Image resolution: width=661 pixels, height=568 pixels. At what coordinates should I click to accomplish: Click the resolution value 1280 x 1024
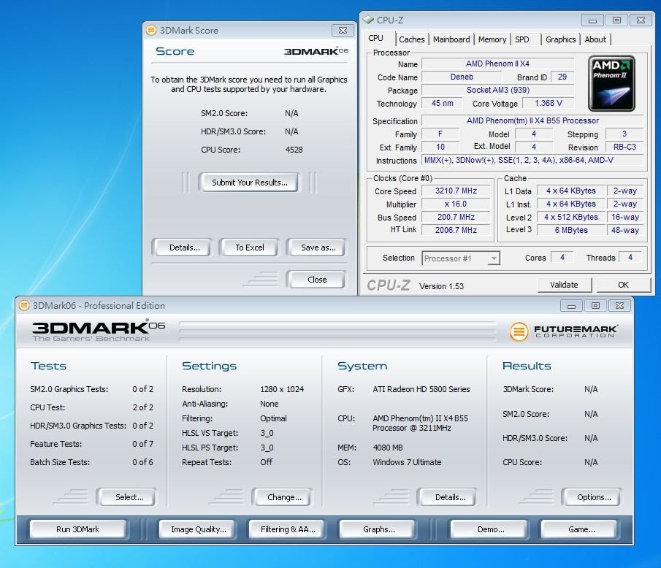[282, 389]
